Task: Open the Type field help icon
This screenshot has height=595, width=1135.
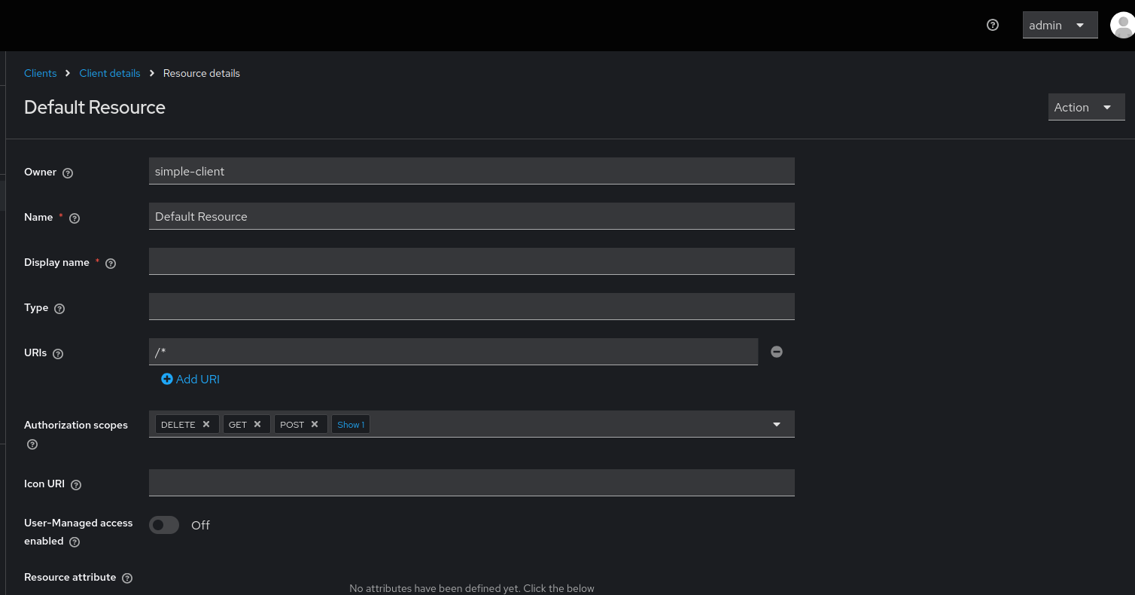Action: (59, 308)
